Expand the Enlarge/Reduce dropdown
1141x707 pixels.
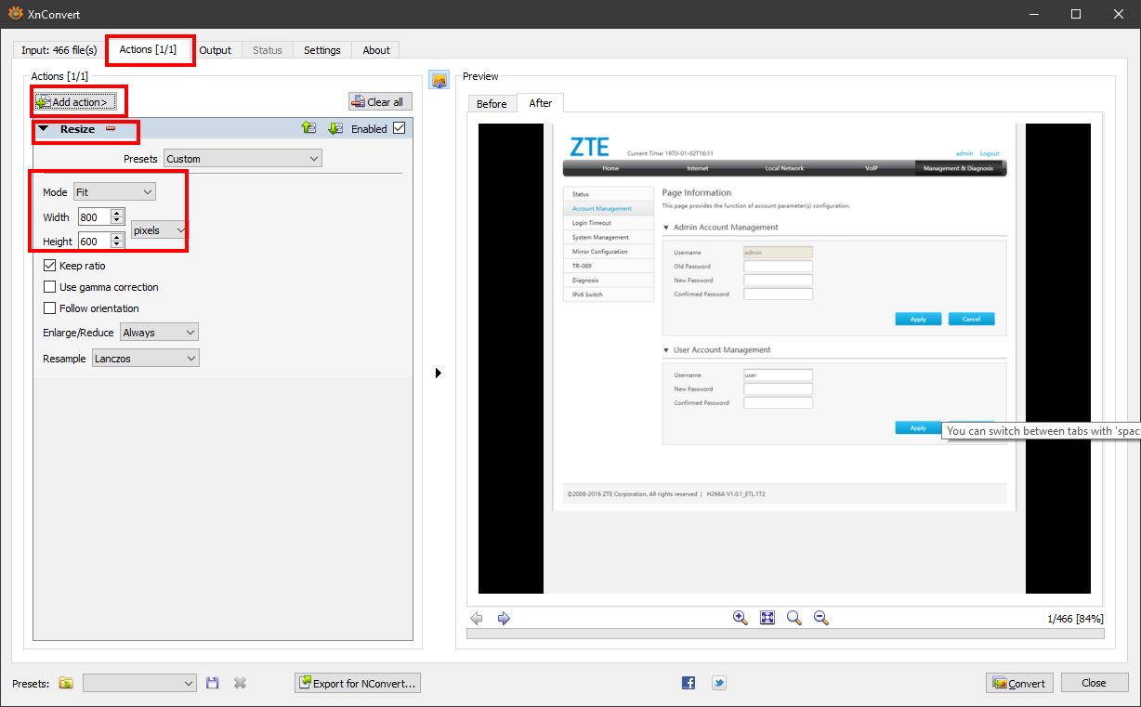click(x=159, y=333)
